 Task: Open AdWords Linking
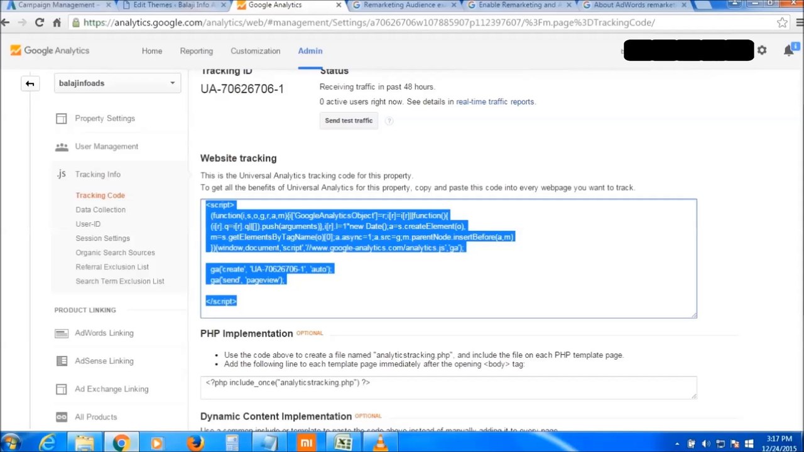[104, 333]
